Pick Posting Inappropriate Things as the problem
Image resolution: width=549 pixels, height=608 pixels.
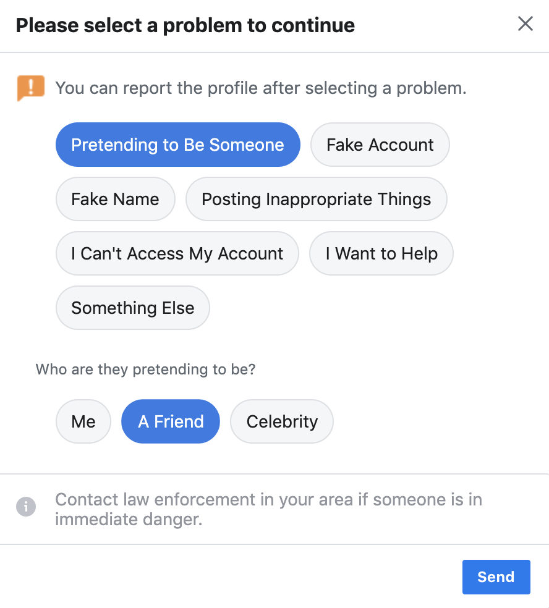pos(316,199)
